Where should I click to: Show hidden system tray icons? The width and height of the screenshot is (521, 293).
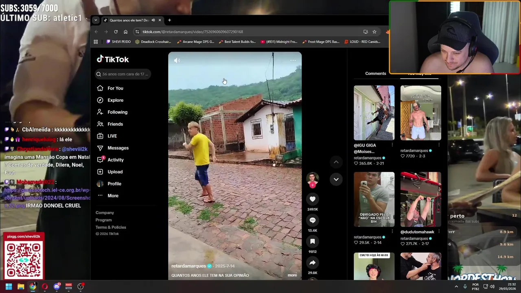456,286
